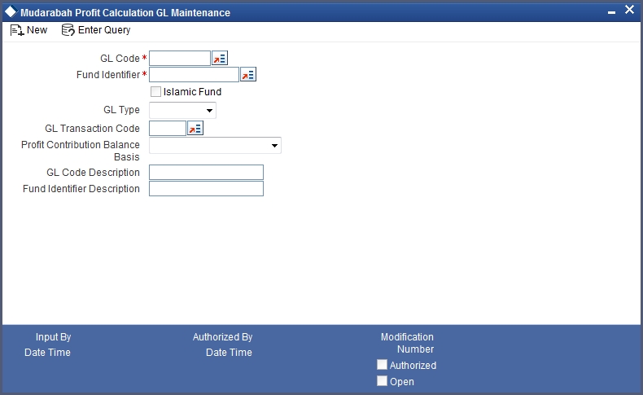Screen dimensions: 643x395
Task: Focus the GL Code input field
Action: [x=180, y=59]
